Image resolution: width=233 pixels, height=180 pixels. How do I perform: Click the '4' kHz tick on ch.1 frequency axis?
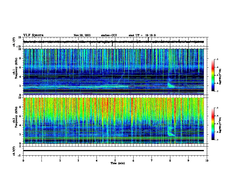20,77
